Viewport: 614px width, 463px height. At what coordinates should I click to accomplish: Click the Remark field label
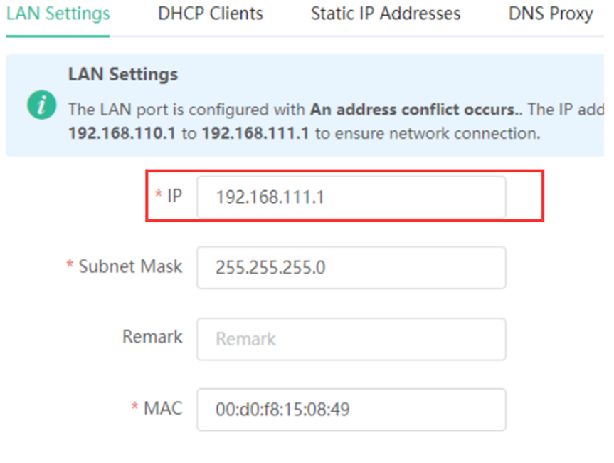tap(152, 337)
